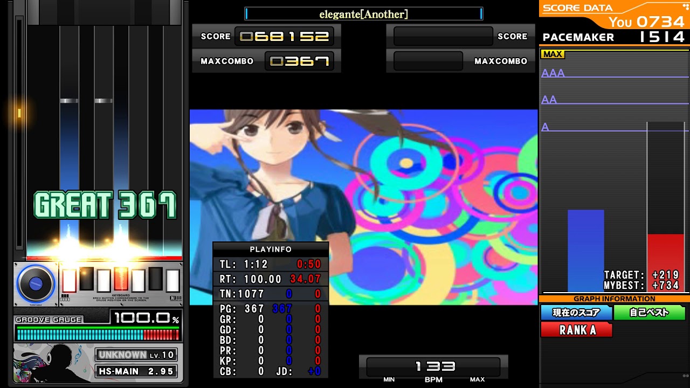
Task: Click the red target-score graph bar
Action: coord(666,263)
